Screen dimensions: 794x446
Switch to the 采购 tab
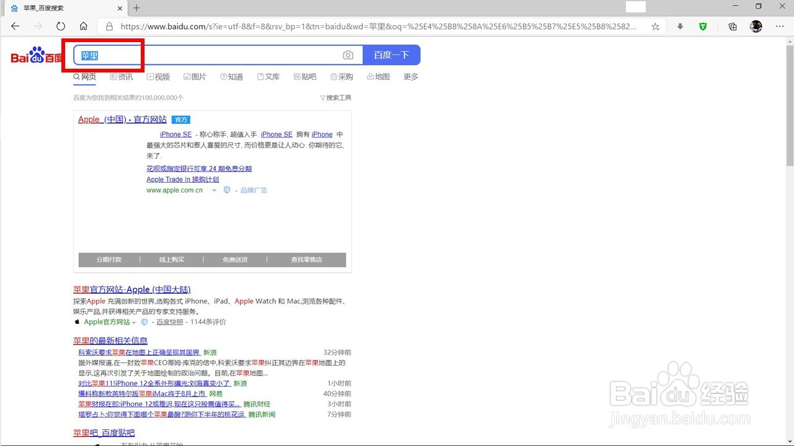tap(341, 77)
